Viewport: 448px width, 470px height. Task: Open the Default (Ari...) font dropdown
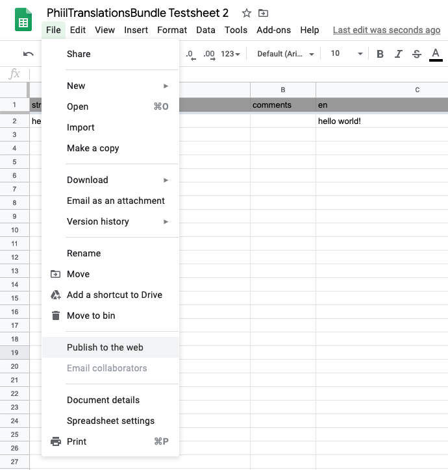(x=286, y=54)
